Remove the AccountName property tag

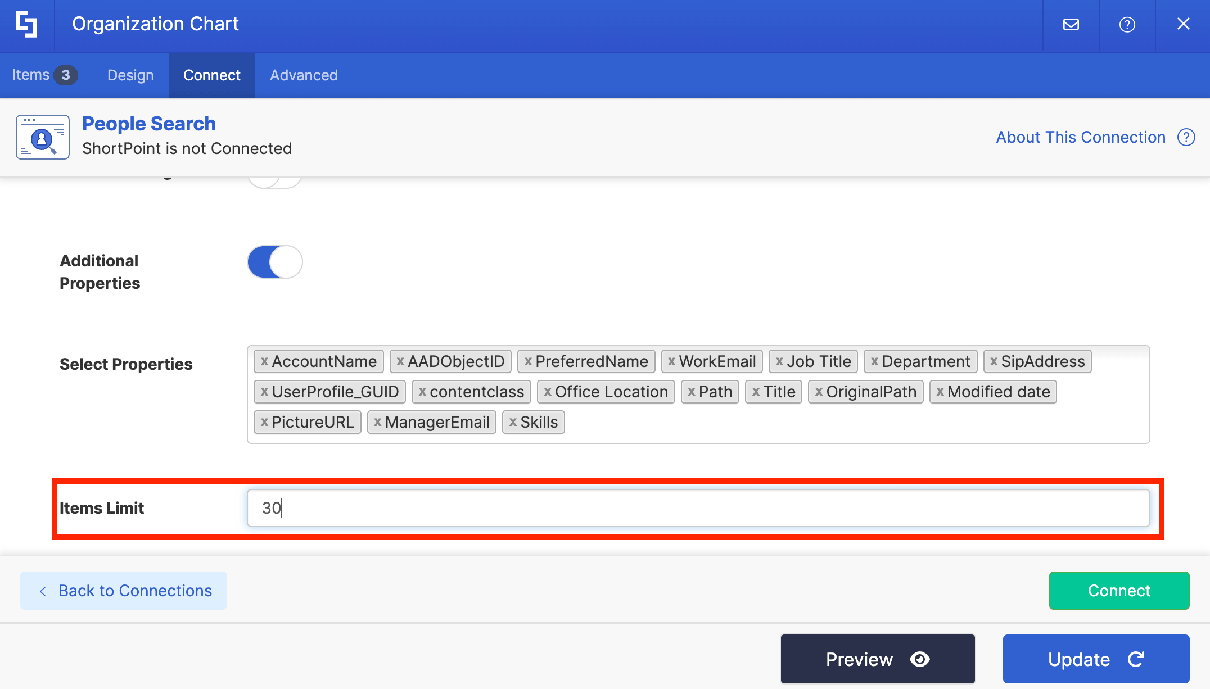coord(264,362)
